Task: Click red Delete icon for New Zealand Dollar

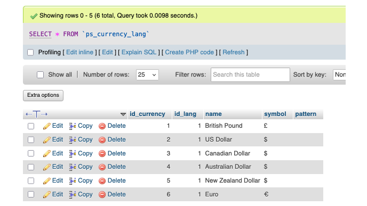Action: [102, 181]
